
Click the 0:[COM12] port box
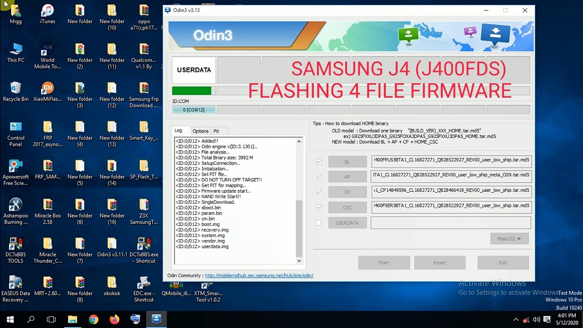(194, 110)
